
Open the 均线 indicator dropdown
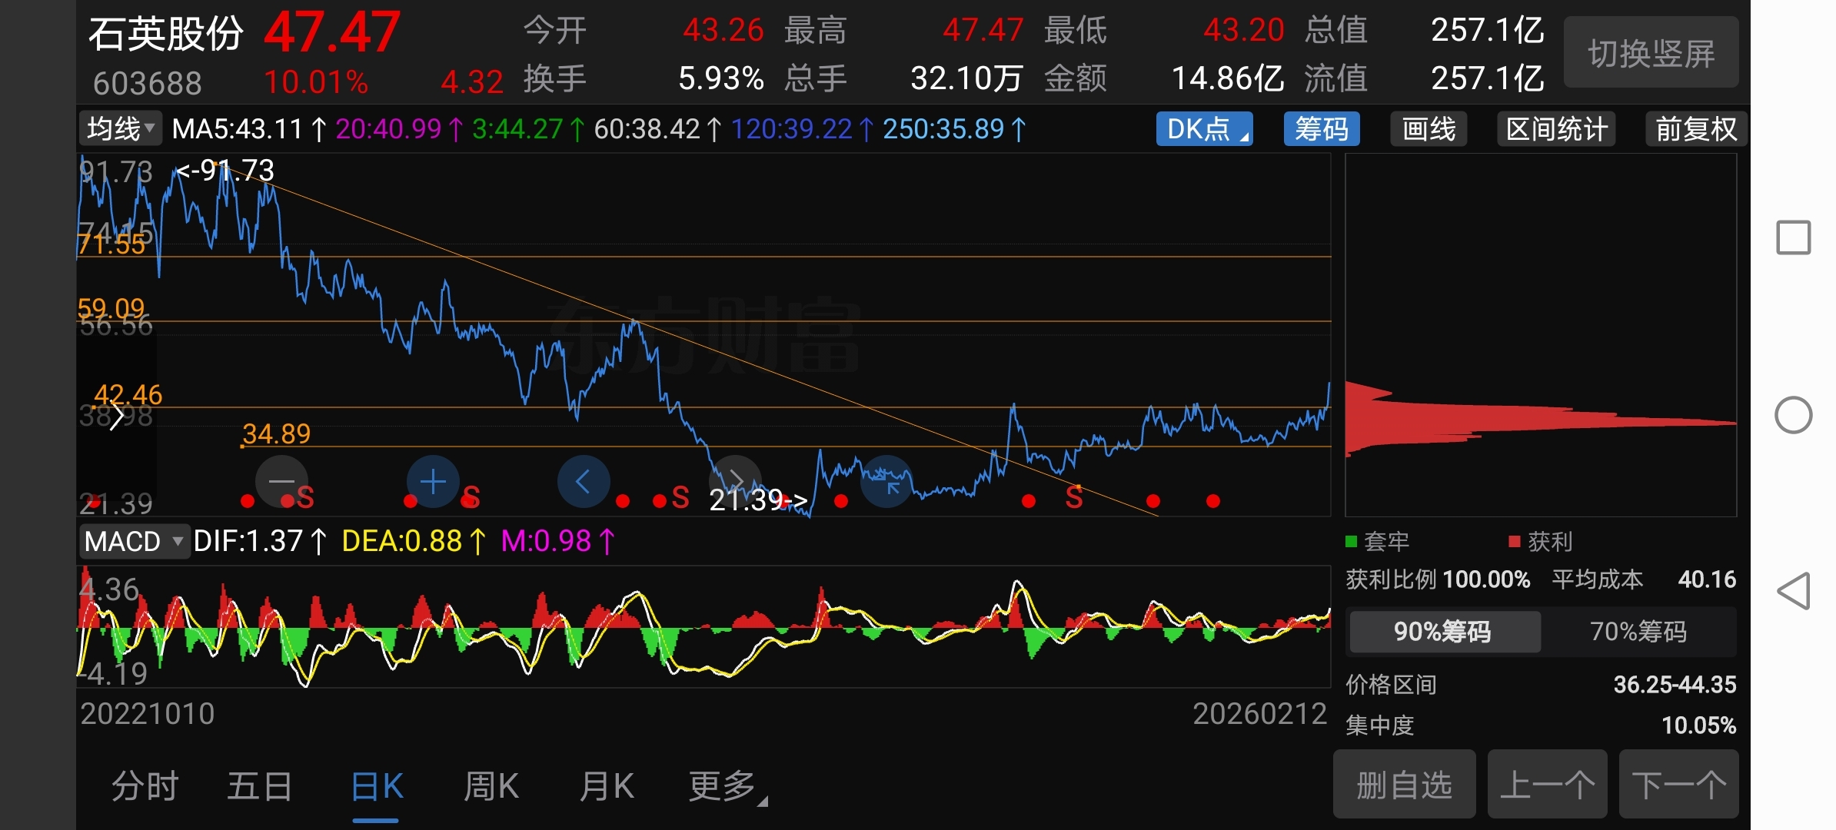click(120, 128)
